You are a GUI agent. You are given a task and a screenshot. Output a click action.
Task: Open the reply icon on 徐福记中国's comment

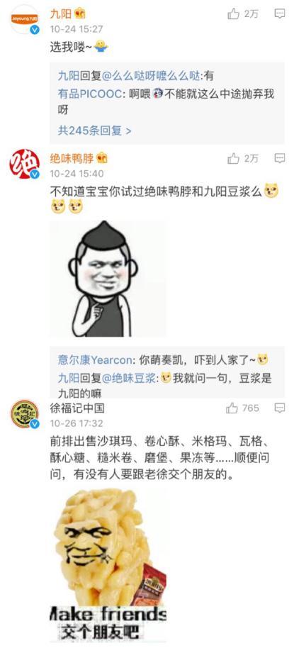[280, 408]
